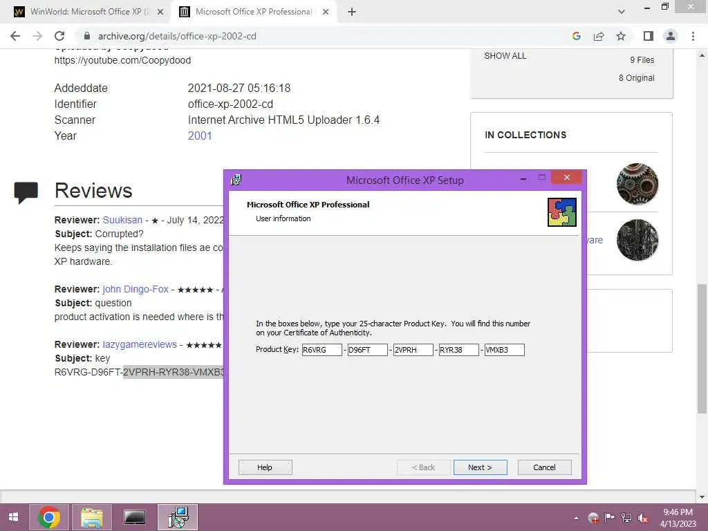Click scrollbar down arrow
This screenshot has height=531, width=708.
coord(702,498)
